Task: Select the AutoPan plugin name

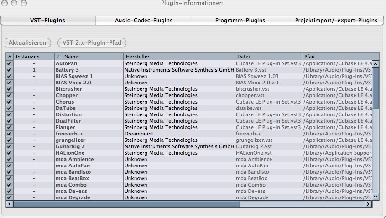Action: 66,63
